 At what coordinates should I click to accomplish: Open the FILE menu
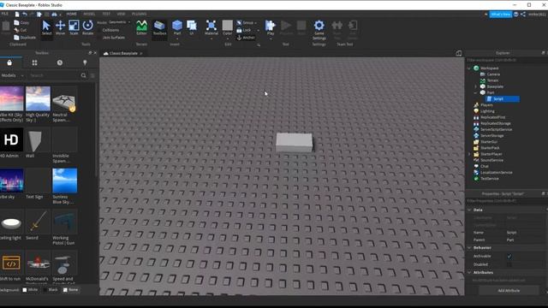click(5, 14)
